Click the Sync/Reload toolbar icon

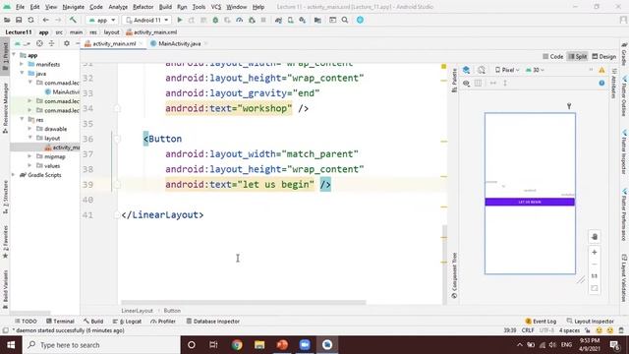point(30,20)
